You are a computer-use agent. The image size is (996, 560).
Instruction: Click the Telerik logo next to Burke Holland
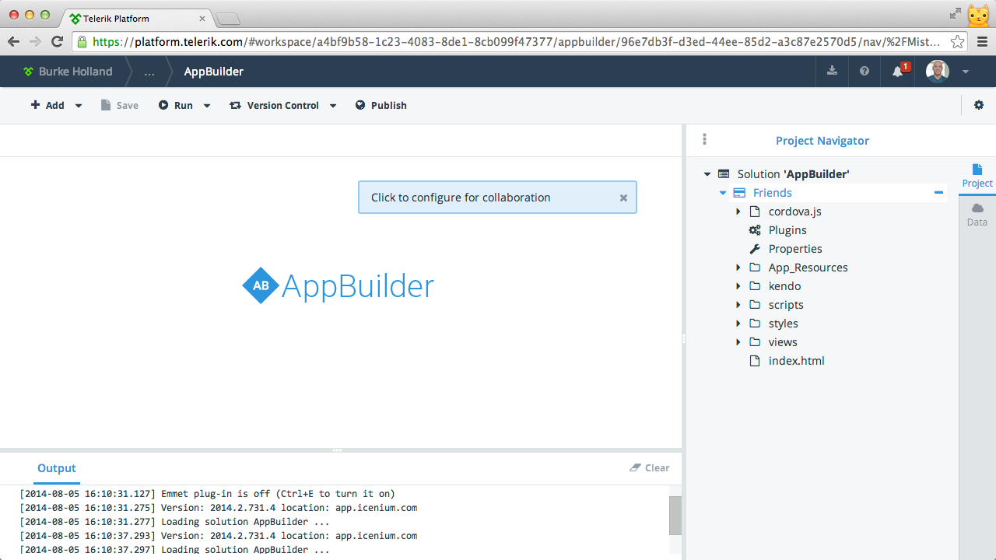[x=29, y=72]
